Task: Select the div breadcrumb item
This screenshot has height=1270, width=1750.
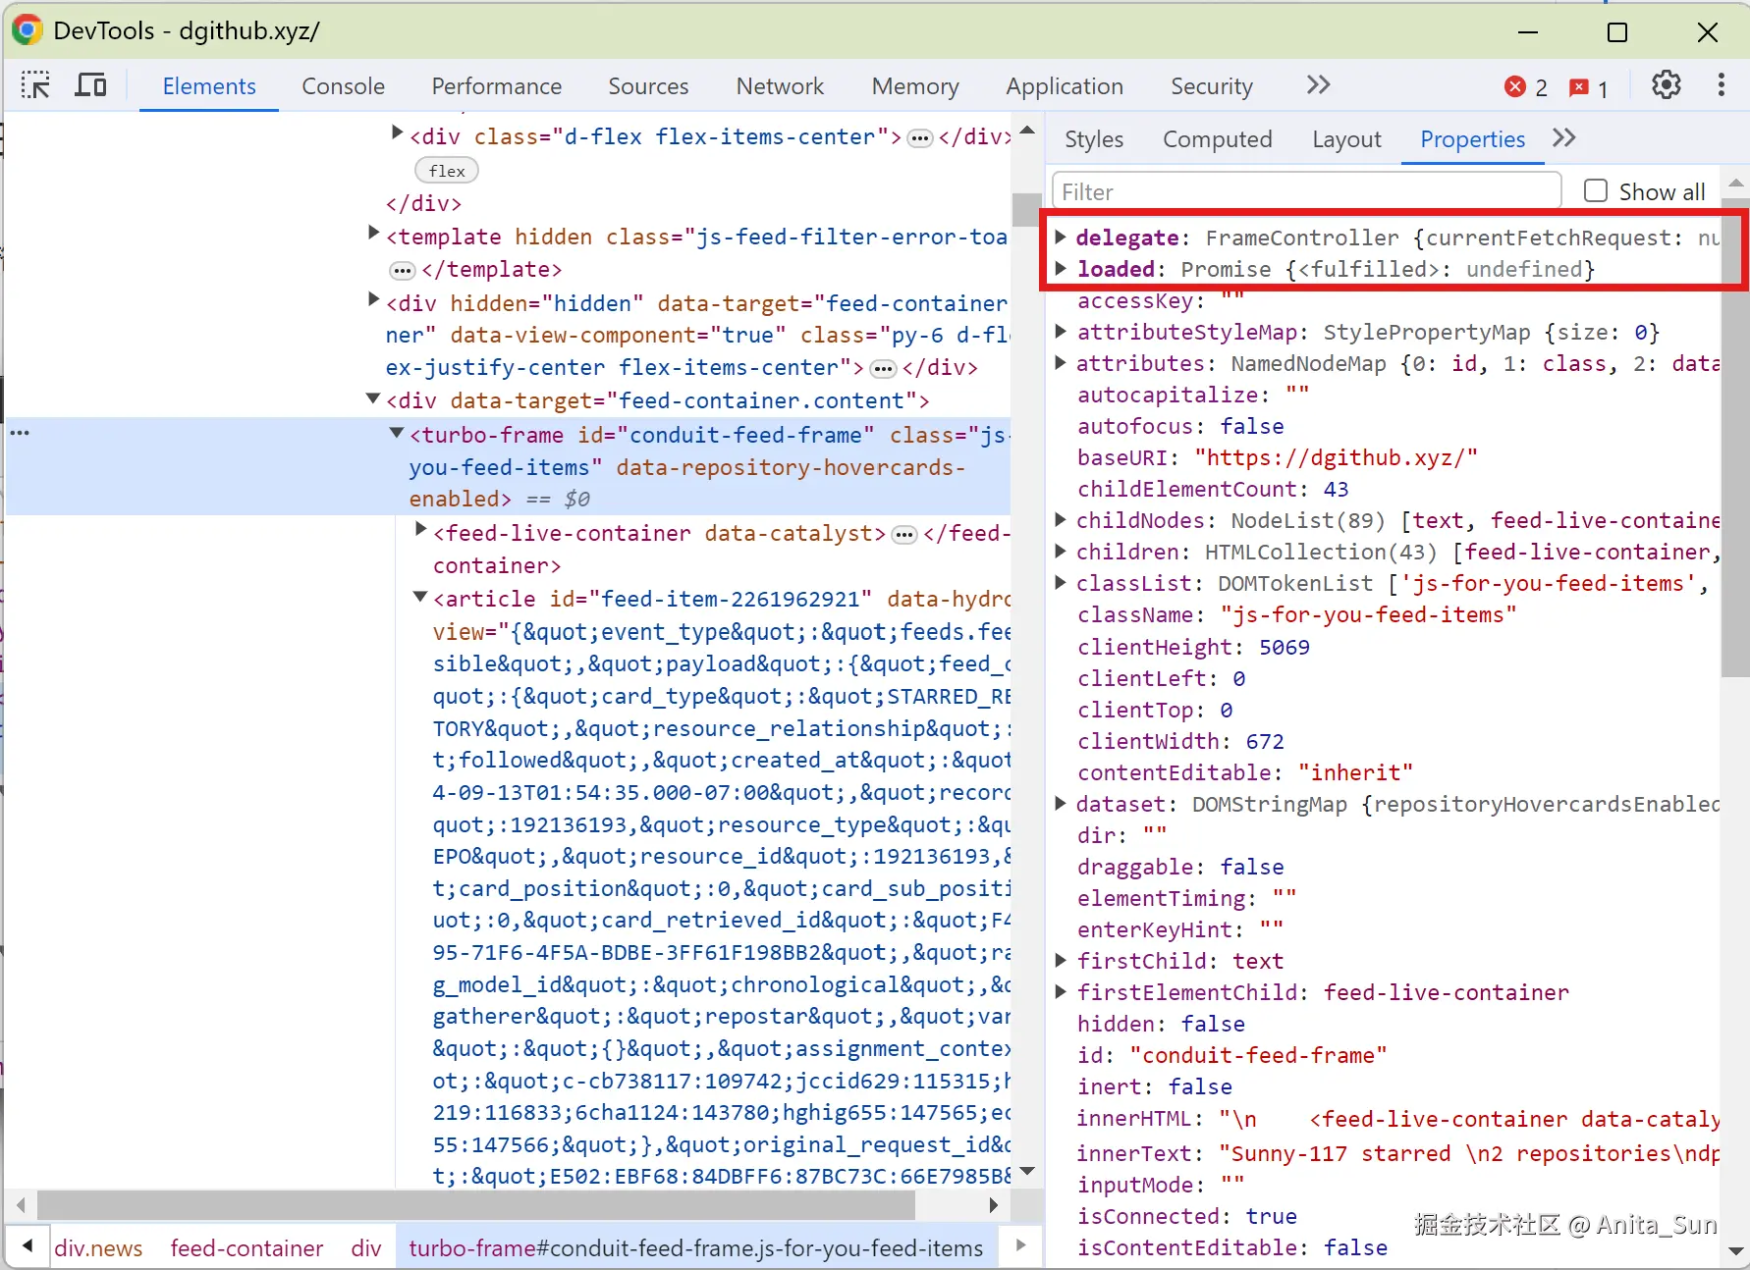Action: point(366,1247)
